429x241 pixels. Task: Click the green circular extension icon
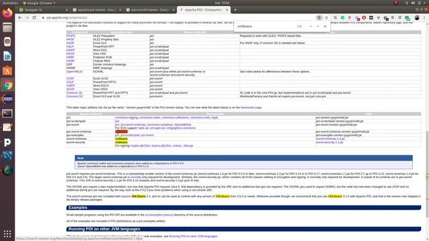(343, 17)
